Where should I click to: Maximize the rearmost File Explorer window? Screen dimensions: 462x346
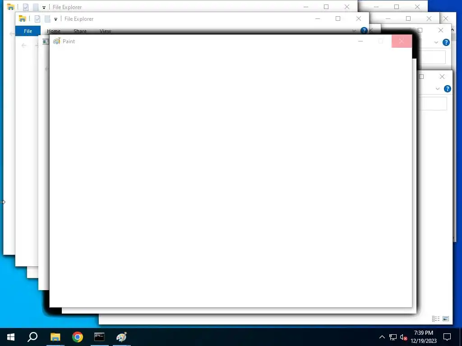pyautogui.click(x=326, y=7)
